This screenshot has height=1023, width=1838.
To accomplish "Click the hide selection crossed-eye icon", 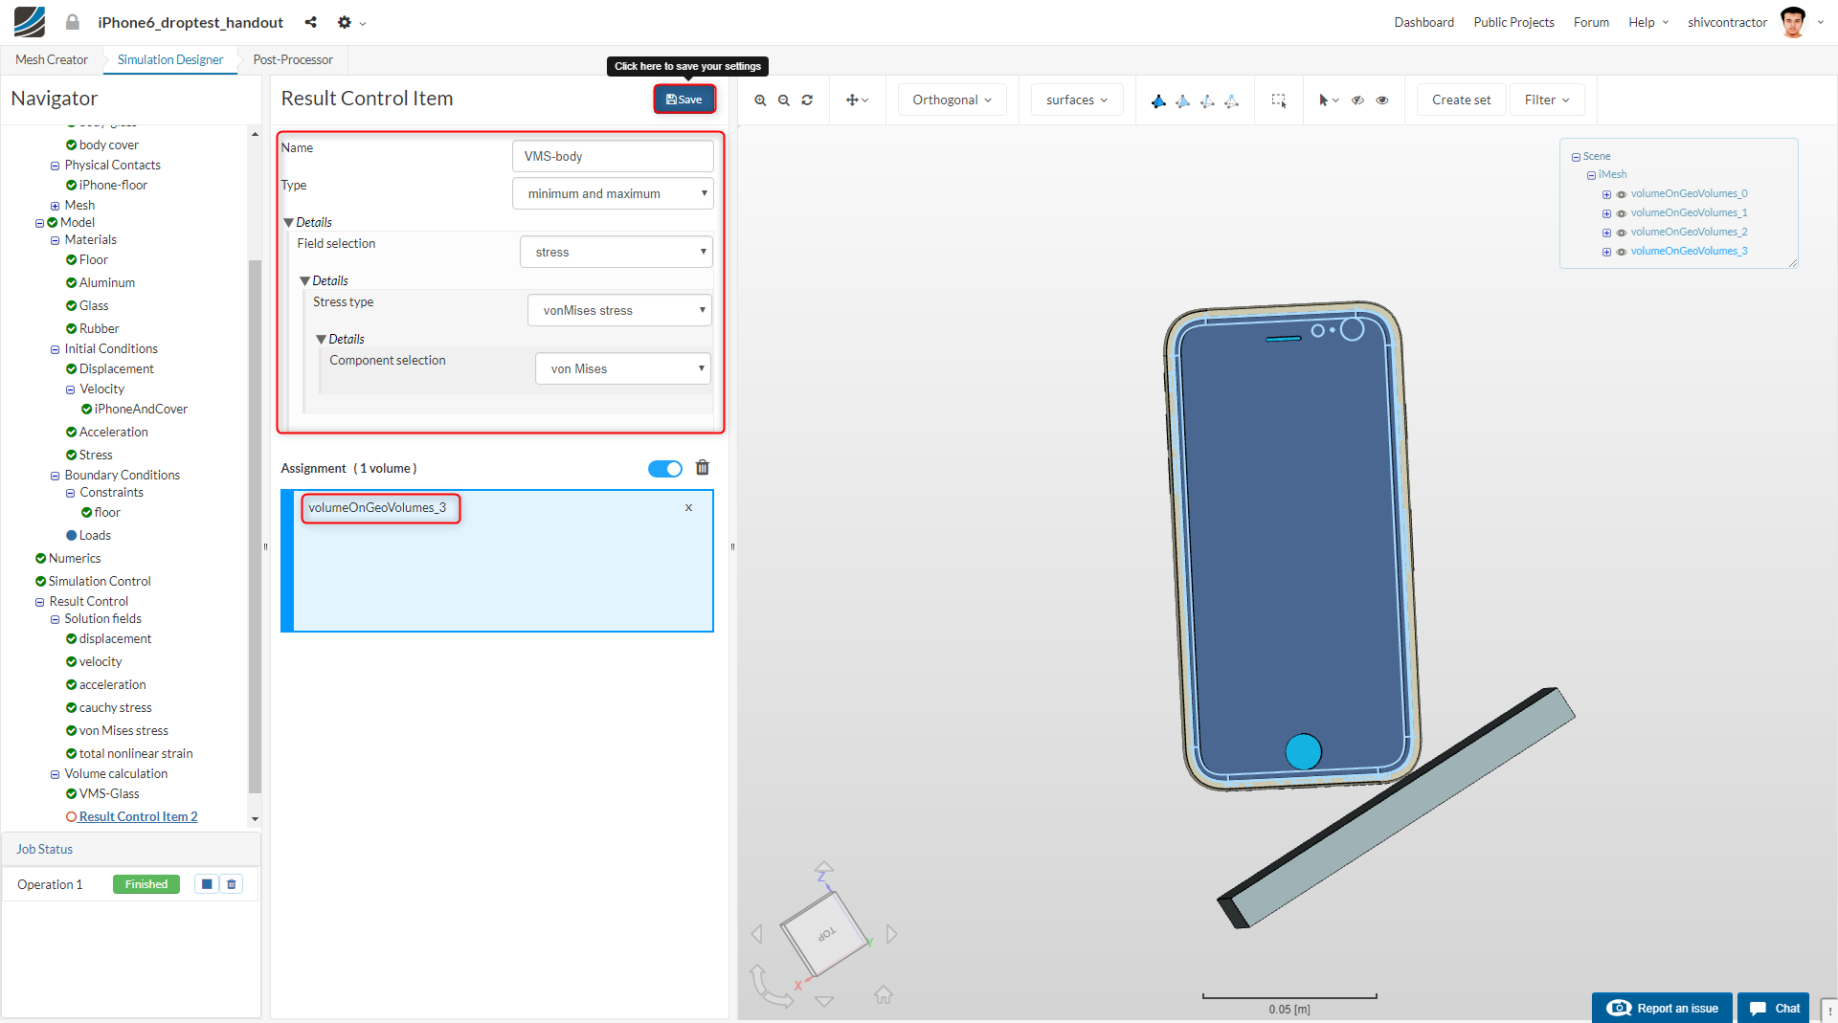I will (1357, 100).
